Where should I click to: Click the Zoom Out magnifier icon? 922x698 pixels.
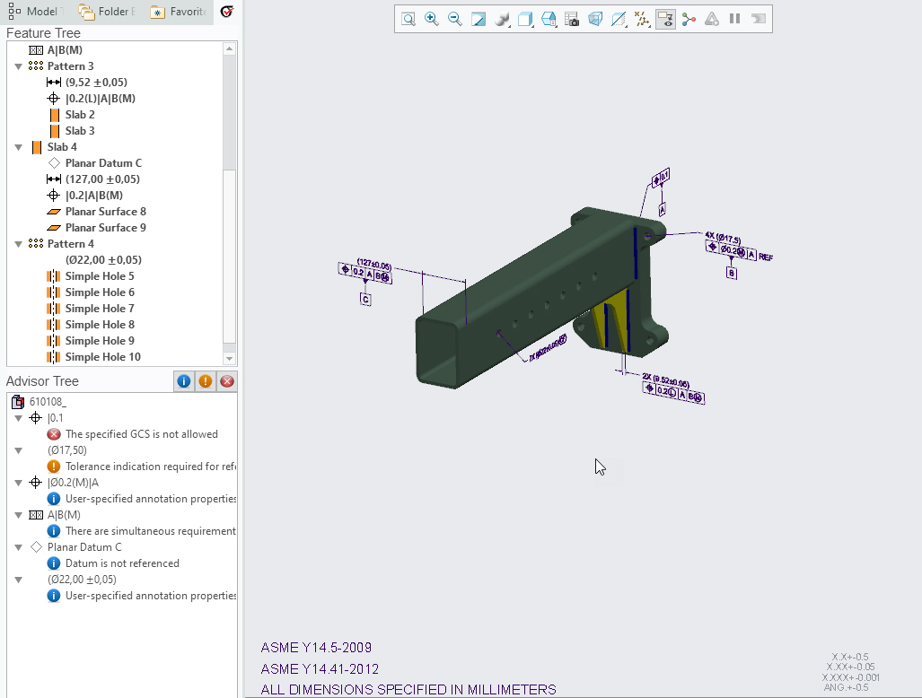[454, 19]
